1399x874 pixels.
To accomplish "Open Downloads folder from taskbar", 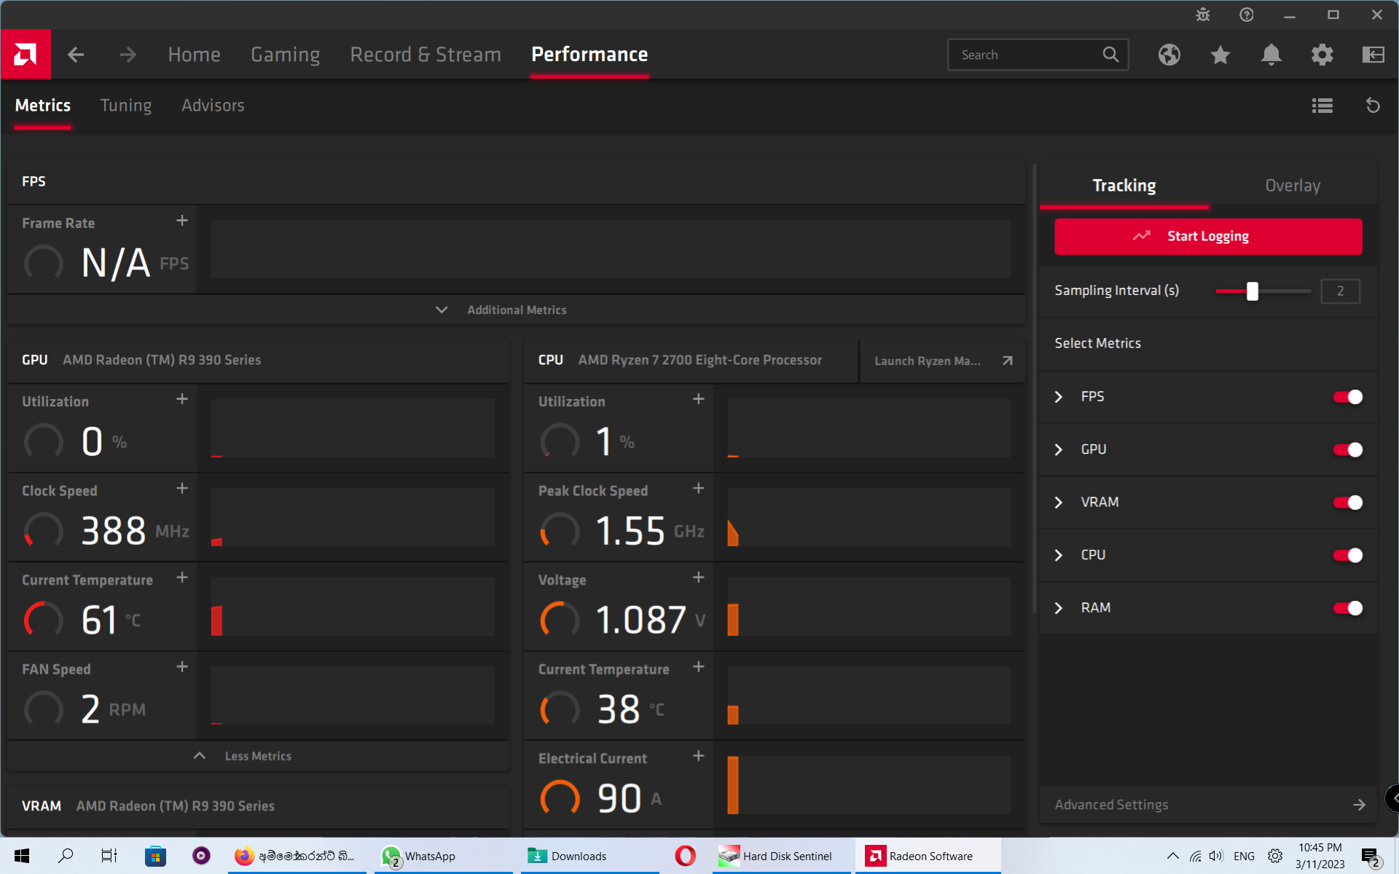I will [590, 856].
